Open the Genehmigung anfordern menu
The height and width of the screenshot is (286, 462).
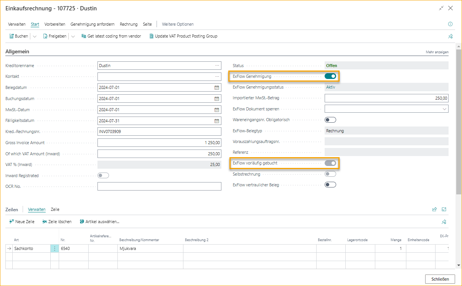point(92,24)
